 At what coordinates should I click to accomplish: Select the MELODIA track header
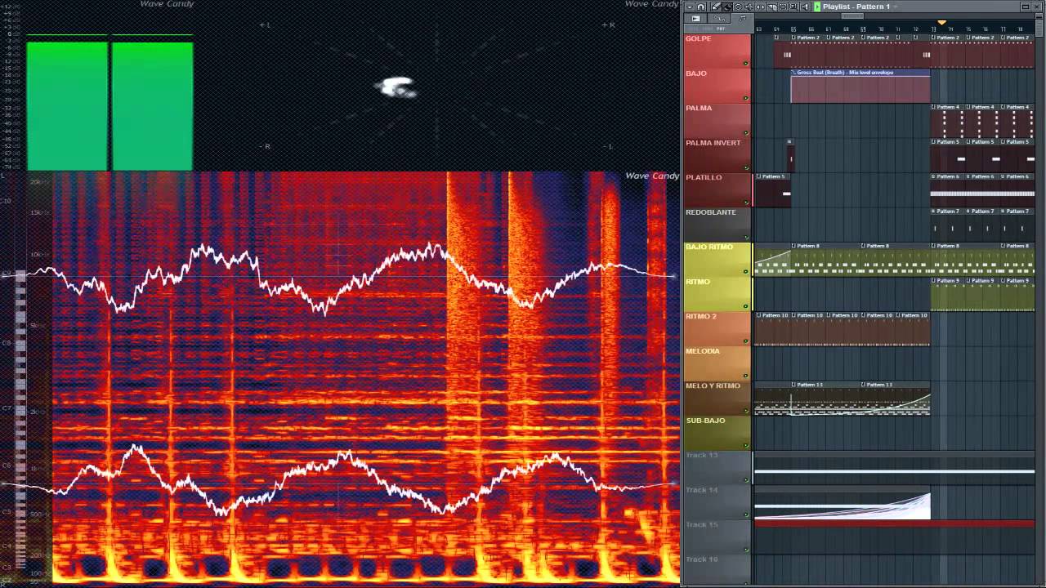[717, 363]
